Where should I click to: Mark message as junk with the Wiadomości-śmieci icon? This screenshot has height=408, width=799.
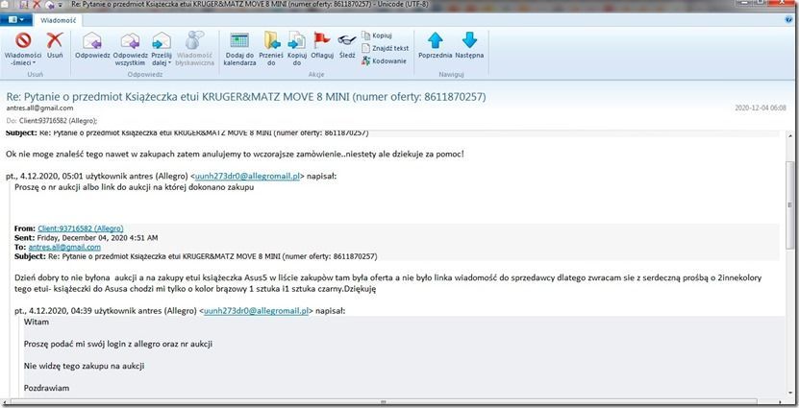coord(23,40)
